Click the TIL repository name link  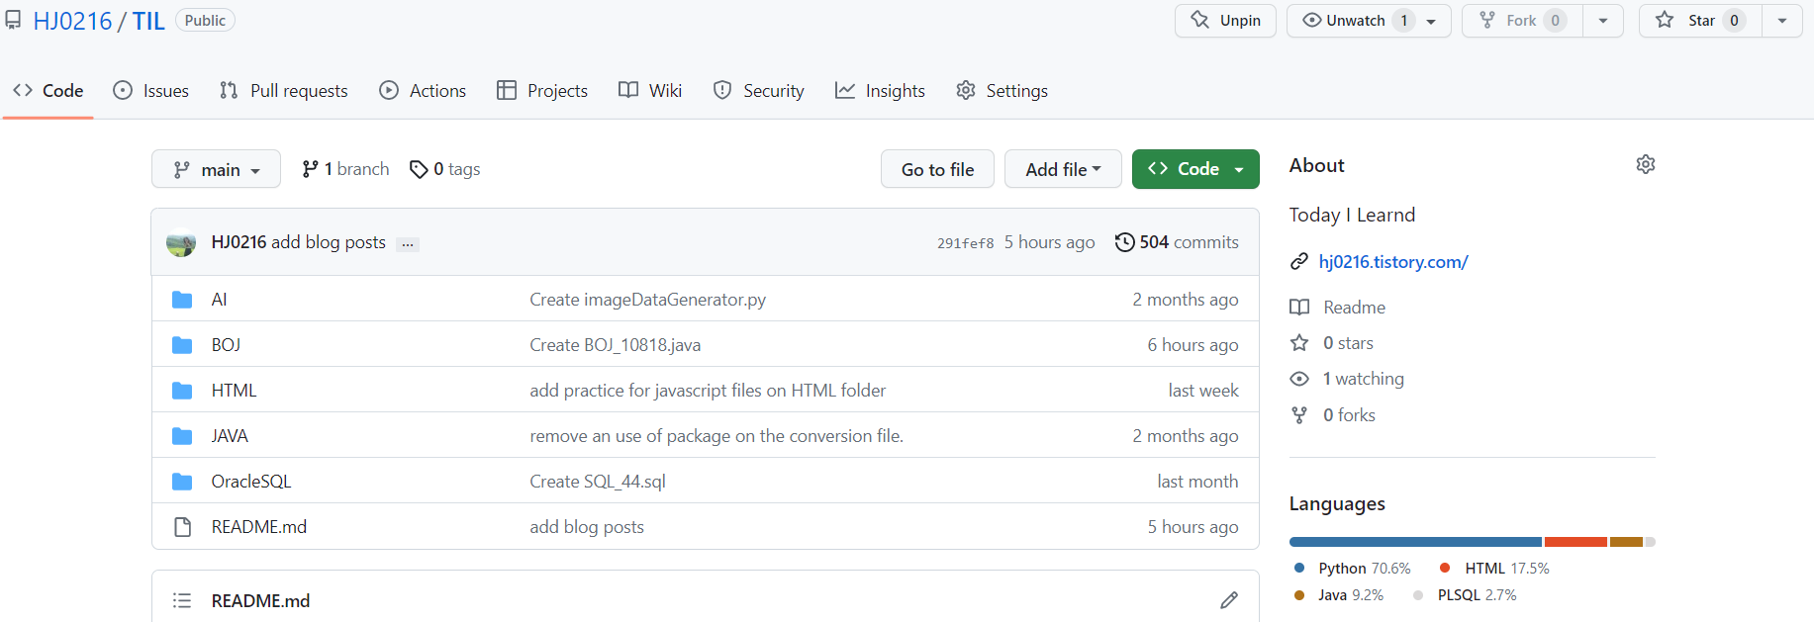coord(148,21)
